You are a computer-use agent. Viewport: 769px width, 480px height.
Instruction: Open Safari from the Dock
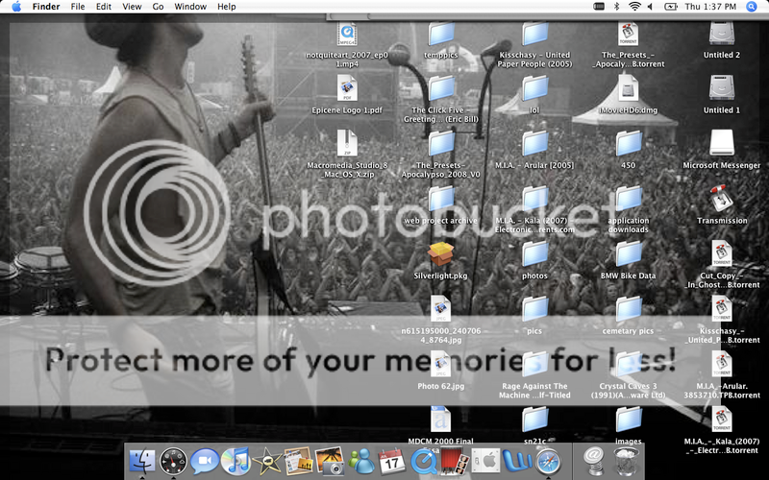tap(548, 461)
